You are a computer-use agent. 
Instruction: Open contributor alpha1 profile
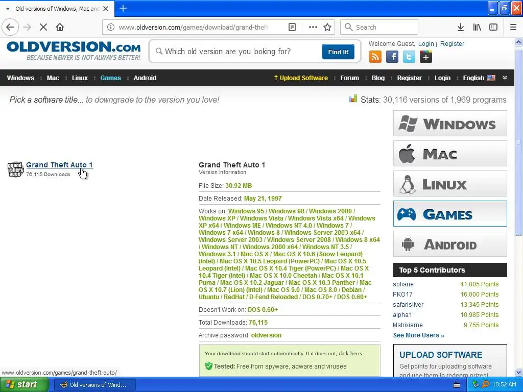tap(402, 314)
